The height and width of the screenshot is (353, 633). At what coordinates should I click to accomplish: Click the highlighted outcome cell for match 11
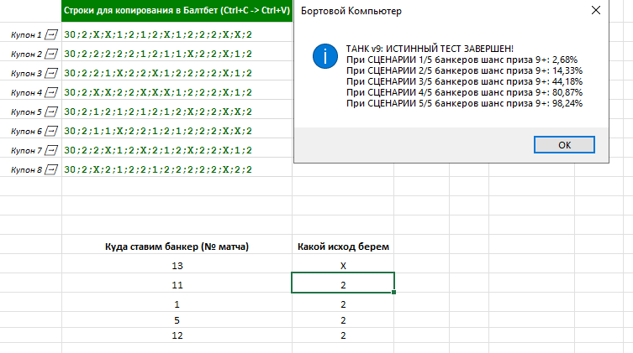pos(343,283)
